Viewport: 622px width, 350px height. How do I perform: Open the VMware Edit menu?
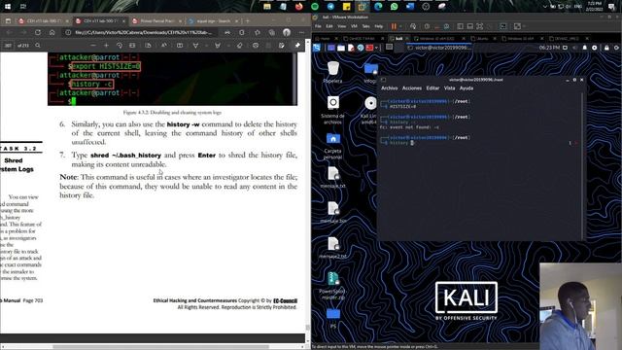(329, 26)
